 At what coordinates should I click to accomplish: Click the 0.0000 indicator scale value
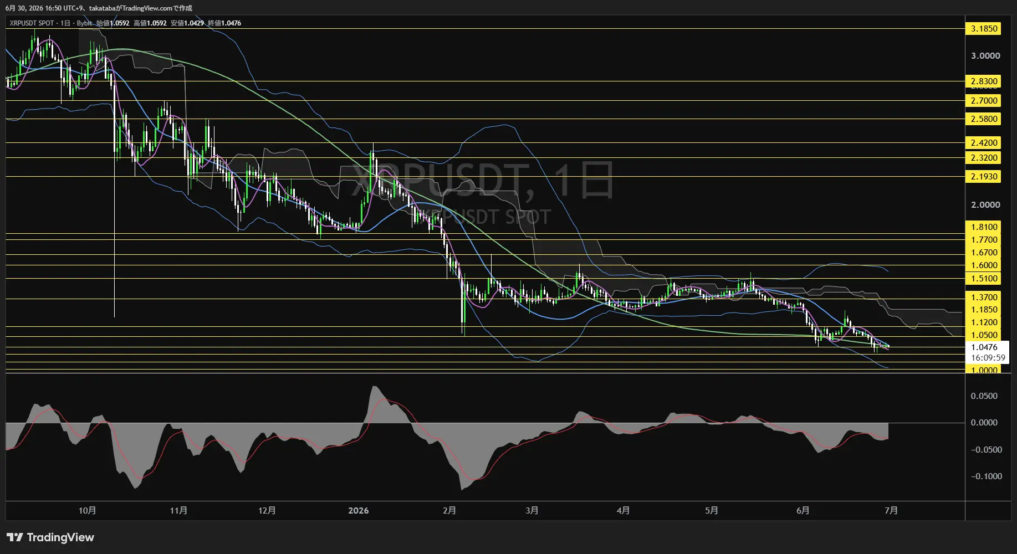984,423
